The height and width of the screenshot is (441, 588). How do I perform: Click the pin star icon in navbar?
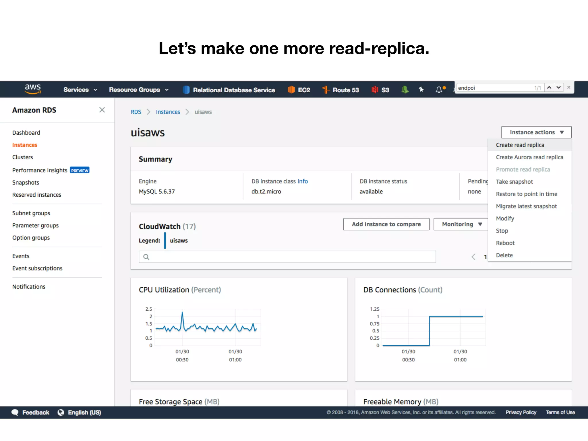[x=421, y=90]
